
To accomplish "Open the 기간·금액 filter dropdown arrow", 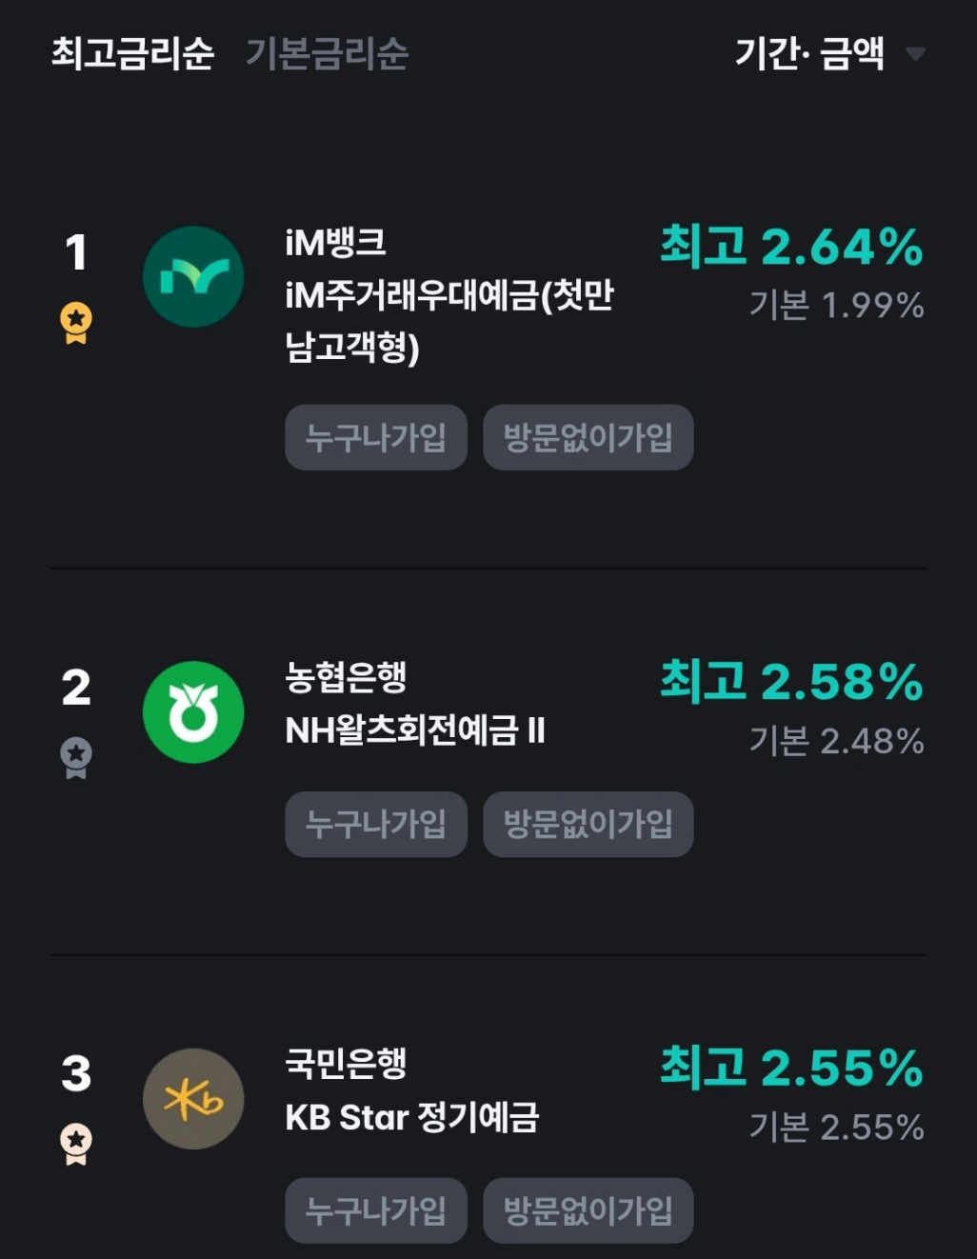I will [x=915, y=53].
